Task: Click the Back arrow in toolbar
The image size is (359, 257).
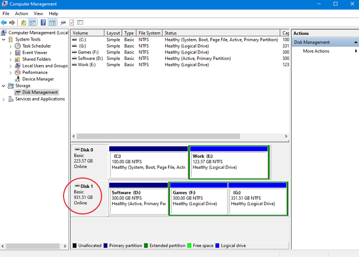Action: (4, 23)
